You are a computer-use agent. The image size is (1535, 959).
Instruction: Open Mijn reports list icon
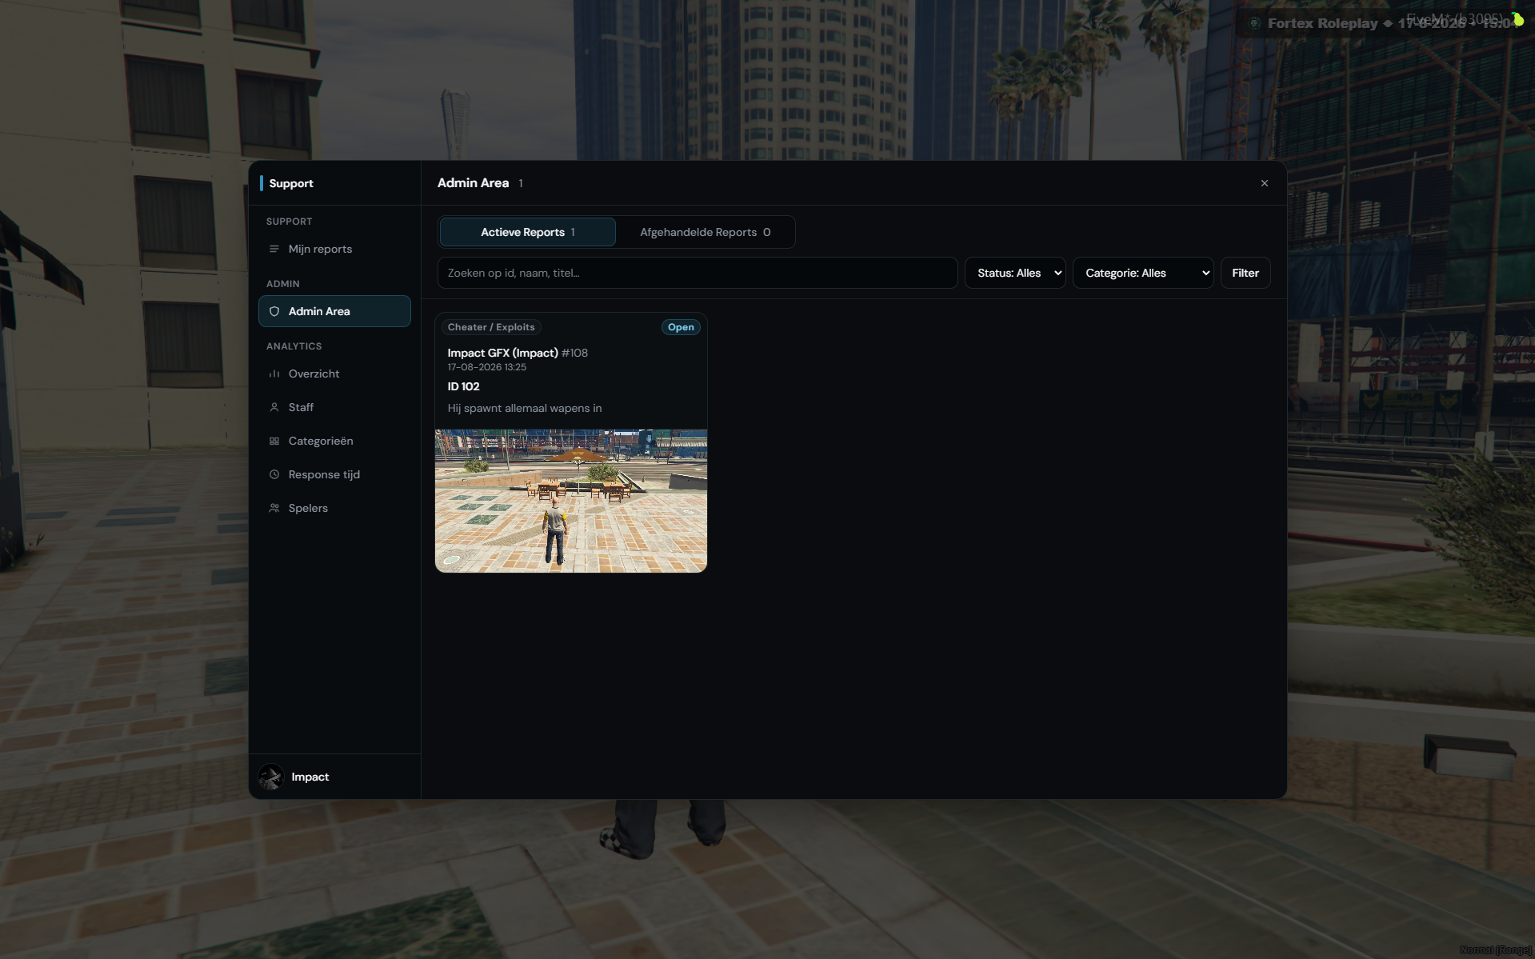pos(274,249)
